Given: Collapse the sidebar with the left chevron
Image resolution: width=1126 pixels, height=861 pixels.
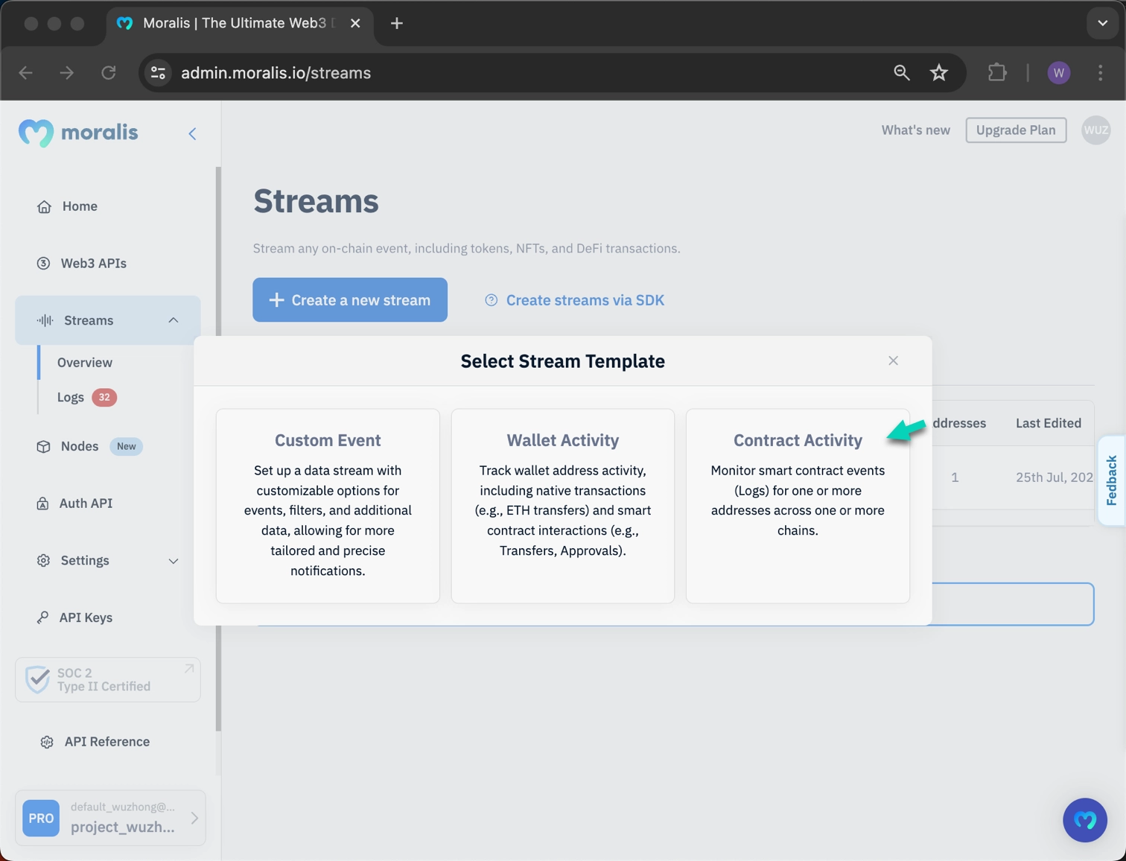Looking at the screenshot, I should (192, 133).
